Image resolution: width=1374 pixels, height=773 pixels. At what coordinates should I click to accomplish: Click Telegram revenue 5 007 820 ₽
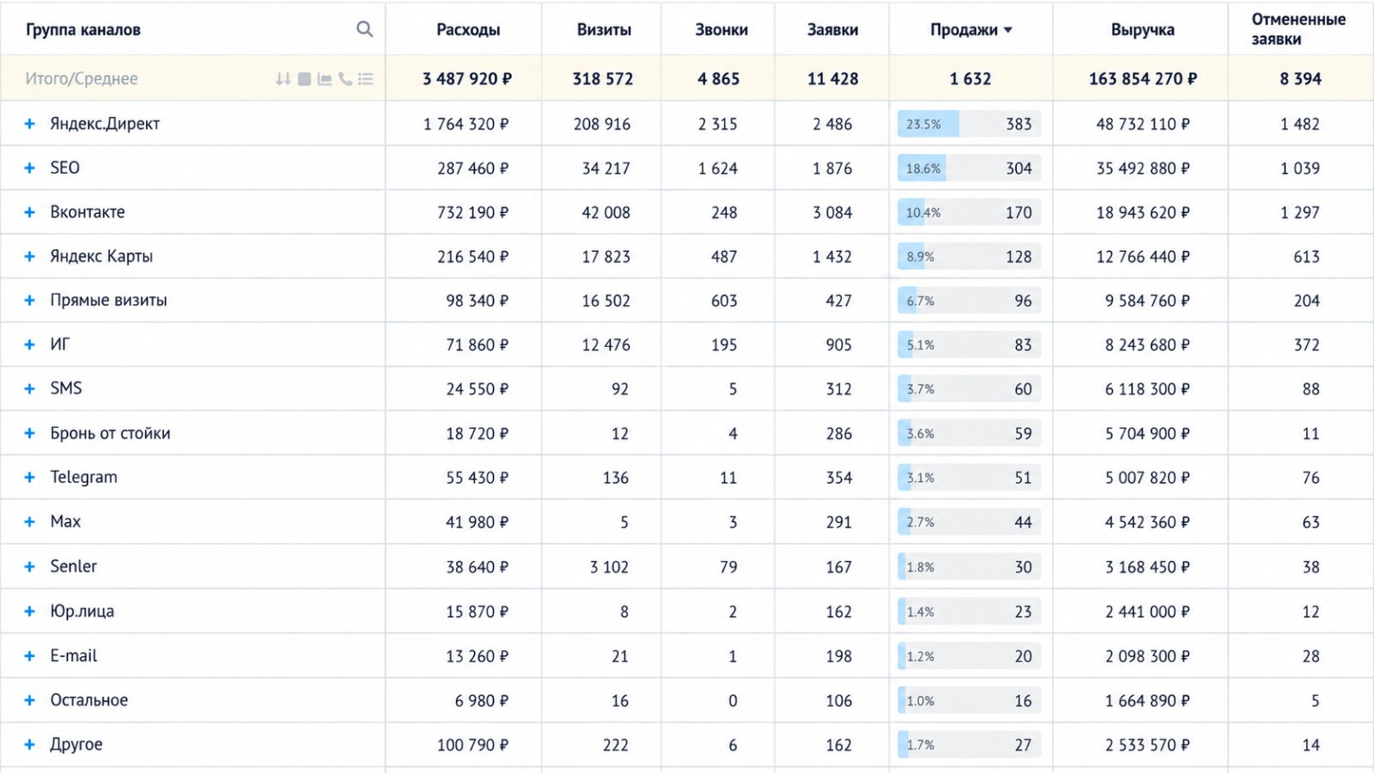(x=1147, y=478)
